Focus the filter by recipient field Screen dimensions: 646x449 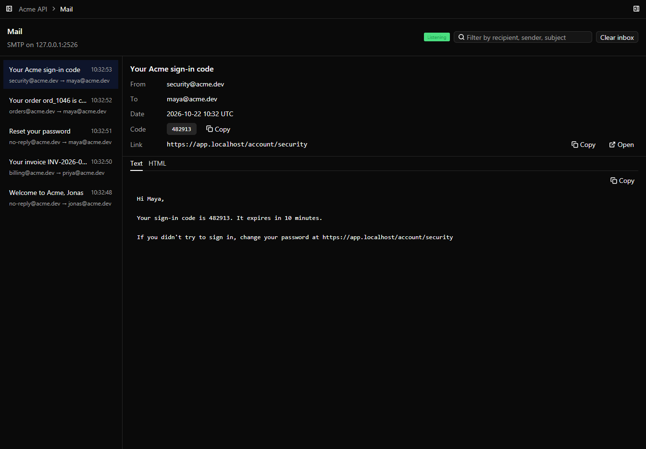(x=523, y=37)
